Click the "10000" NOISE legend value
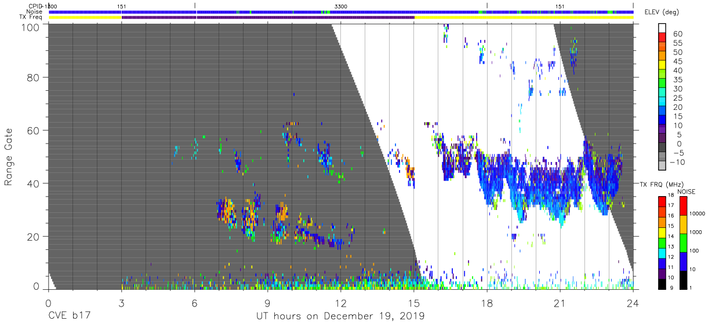Screen dimensions: 712x328 pyautogui.click(x=699, y=215)
